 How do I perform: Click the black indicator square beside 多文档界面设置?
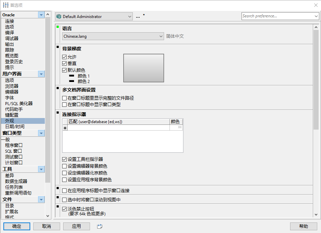click(58, 88)
